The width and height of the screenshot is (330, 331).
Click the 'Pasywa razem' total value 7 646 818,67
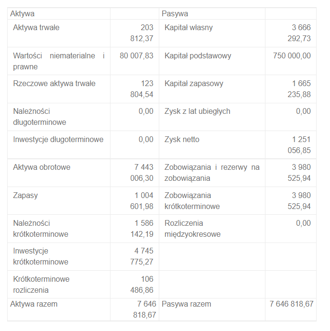point(291,304)
